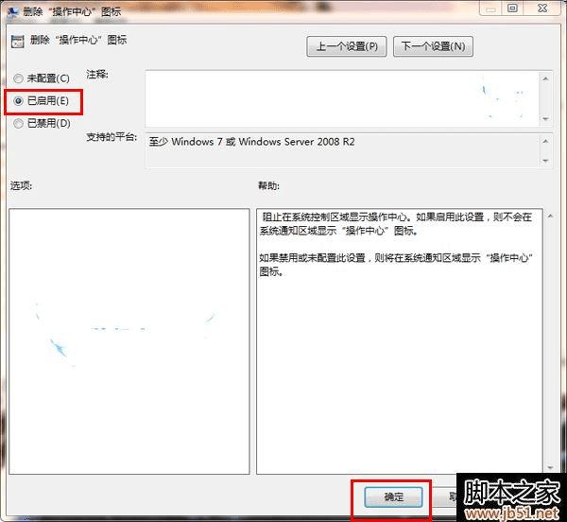Click the policy setting icon beside the title
This screenshot has height=522, width=567.
pos(17,42)
